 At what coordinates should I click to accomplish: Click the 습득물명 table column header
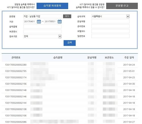pyautogui.click(x=58, y=58)
